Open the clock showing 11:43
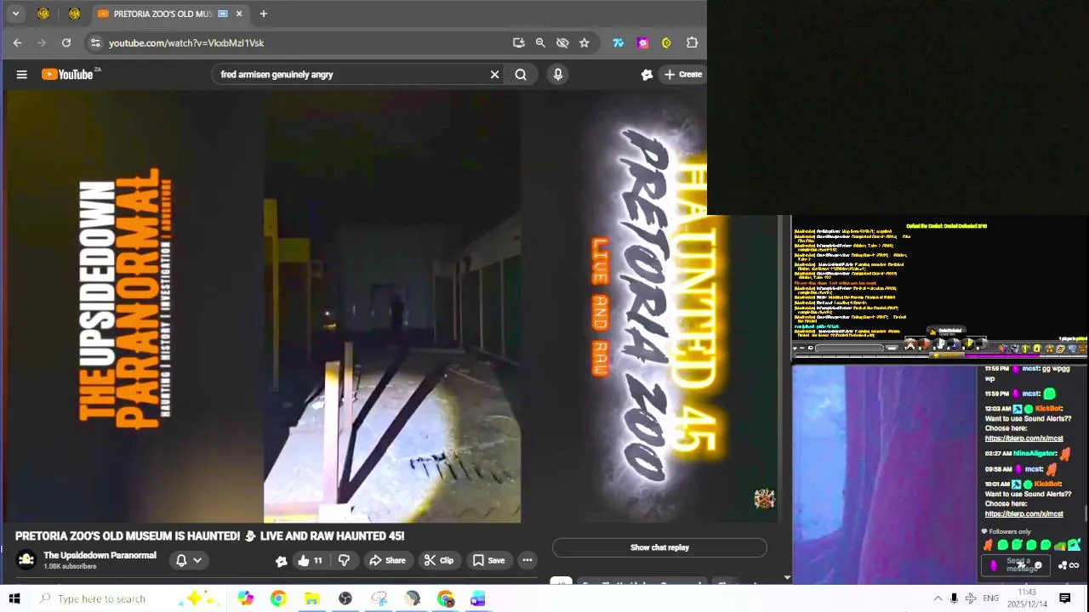1089x612 pixels. (x=1027, y=598)
